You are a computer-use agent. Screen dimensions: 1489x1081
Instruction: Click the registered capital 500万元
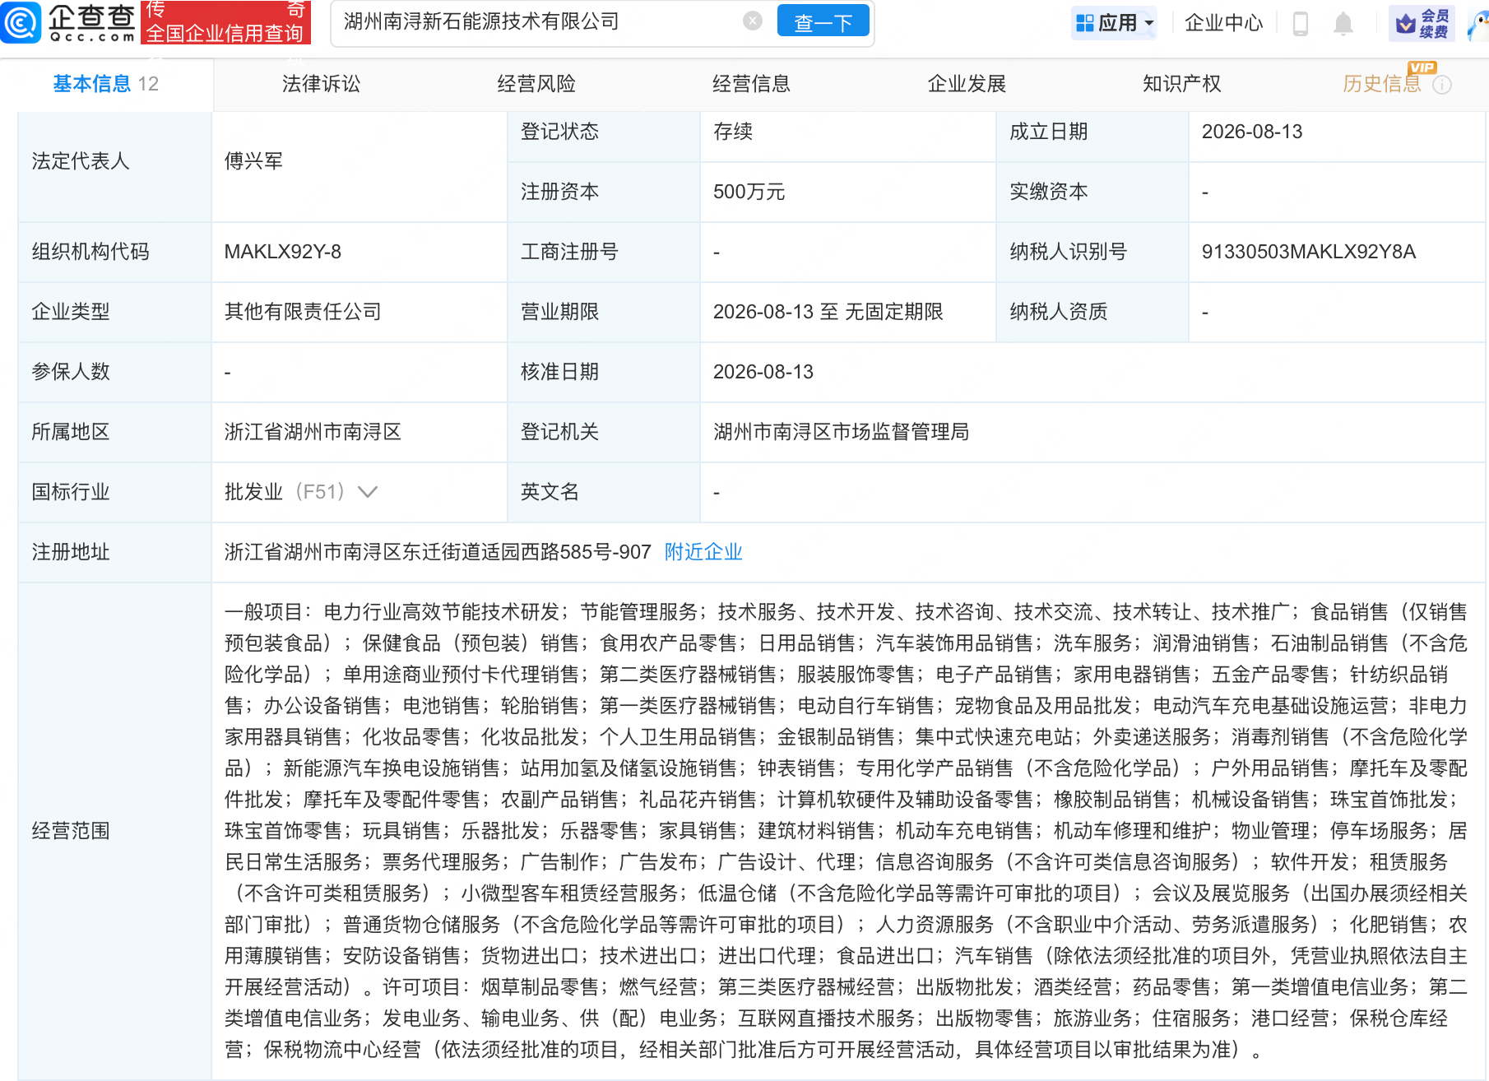pyautogui.click(x=749, y=192)
